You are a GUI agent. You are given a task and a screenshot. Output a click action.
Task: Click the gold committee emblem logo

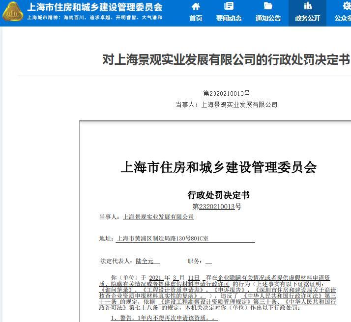13,12
